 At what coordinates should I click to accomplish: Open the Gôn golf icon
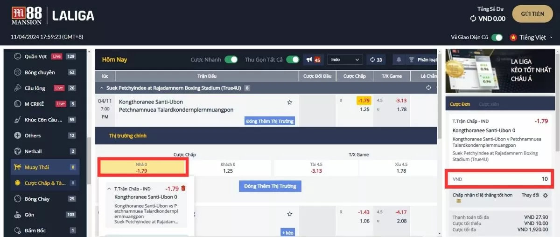click(x=18, y=215)
